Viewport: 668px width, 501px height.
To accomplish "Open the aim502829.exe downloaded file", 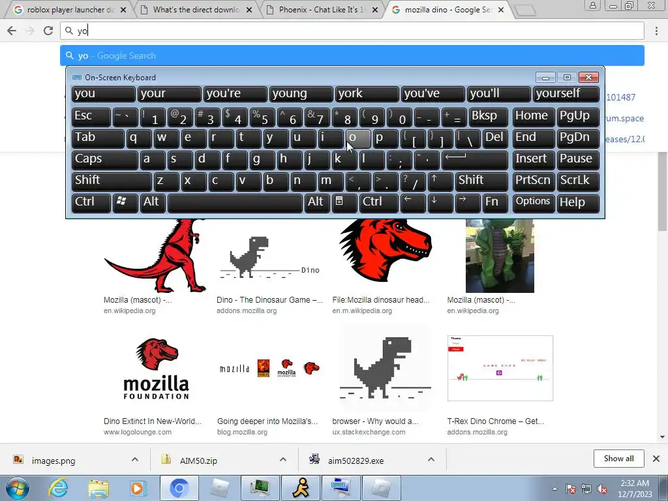I will pos(356,461).
